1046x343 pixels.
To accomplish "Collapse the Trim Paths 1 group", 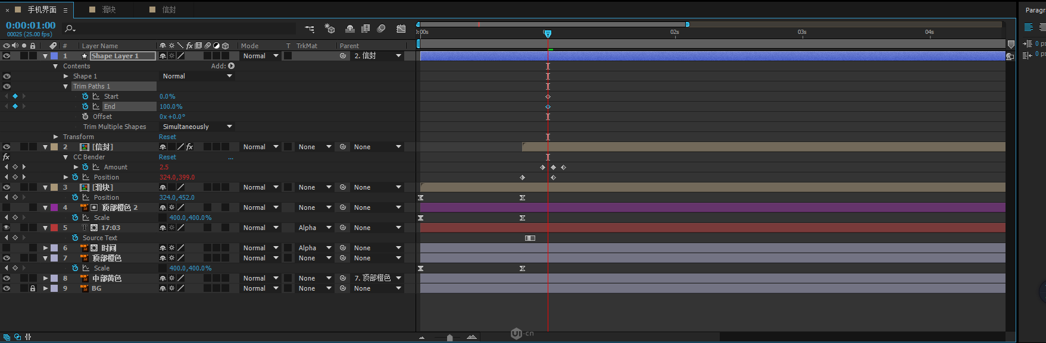I will pos(65,86).
